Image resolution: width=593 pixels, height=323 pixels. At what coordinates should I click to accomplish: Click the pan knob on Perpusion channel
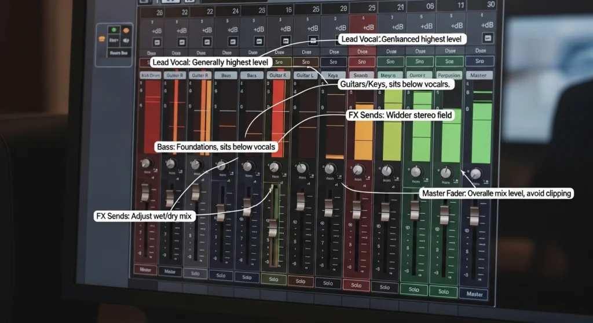click(x=446, y=173)
